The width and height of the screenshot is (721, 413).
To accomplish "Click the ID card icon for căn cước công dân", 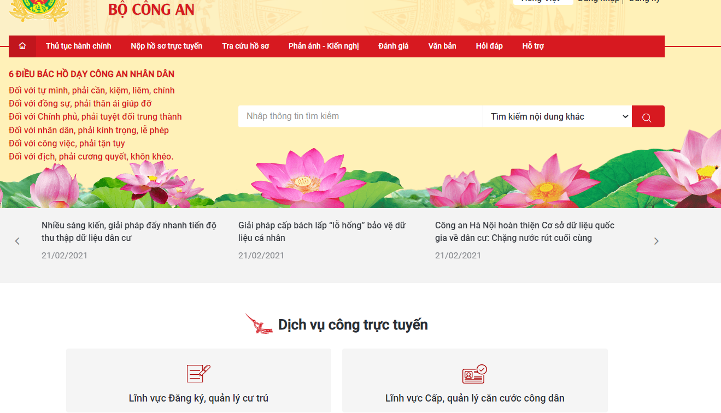I will click(x=474, y=373).
